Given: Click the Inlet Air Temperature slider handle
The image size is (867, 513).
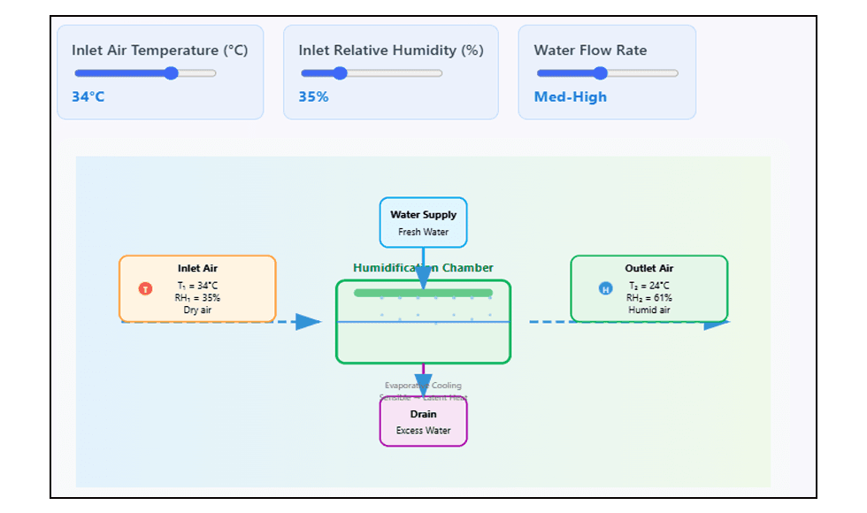Looking at the screenshot, I should point(172,73).
